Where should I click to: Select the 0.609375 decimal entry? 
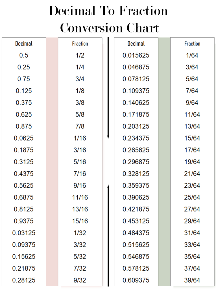click(x=136, y=280)
